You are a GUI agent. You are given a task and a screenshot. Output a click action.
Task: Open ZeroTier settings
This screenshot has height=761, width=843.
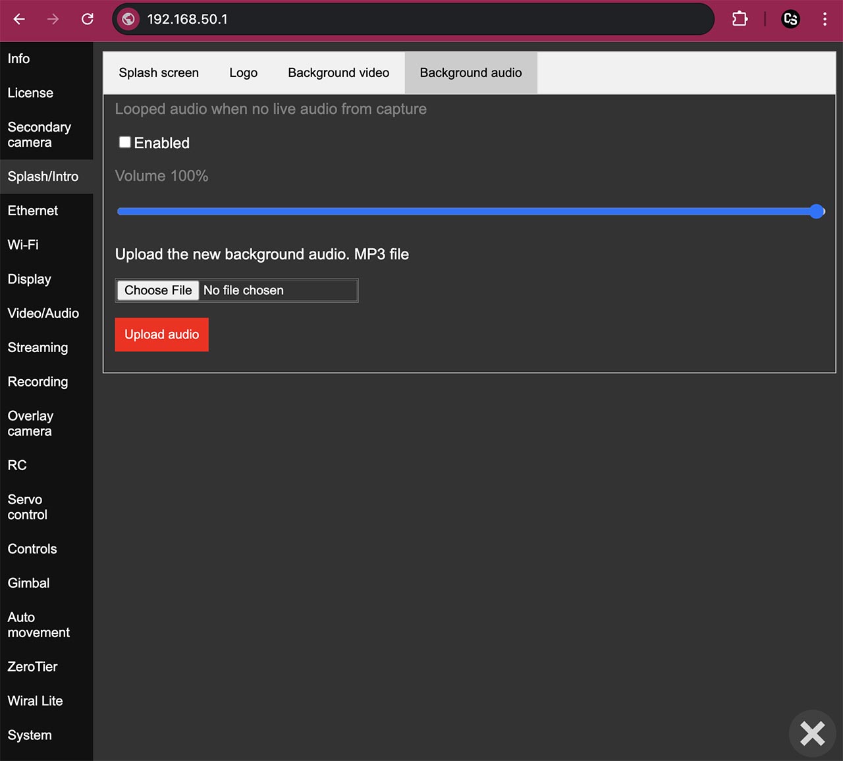coord(46,667)
